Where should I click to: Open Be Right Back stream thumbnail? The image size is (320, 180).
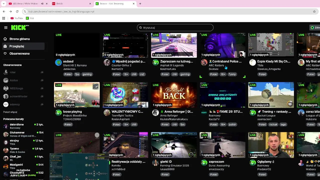(x=174, y=95)
